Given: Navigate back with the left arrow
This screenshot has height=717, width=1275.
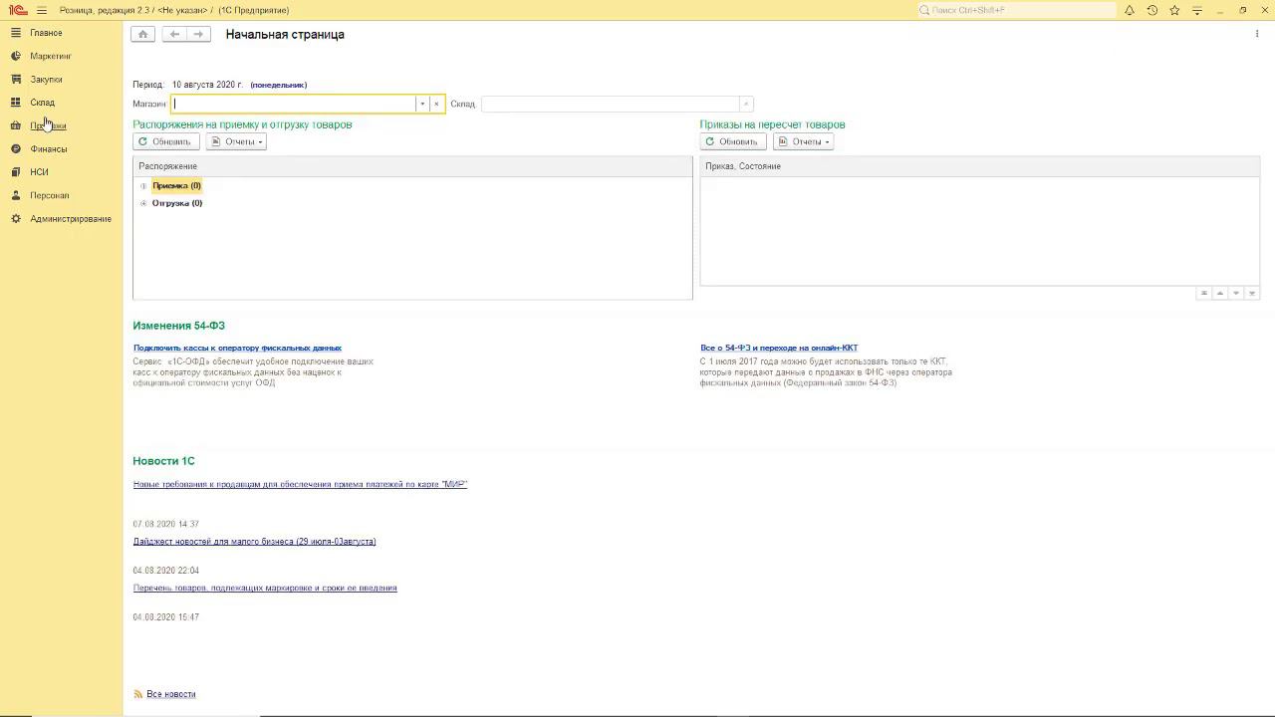Looking at the screenshot, I should pos(174,34).
